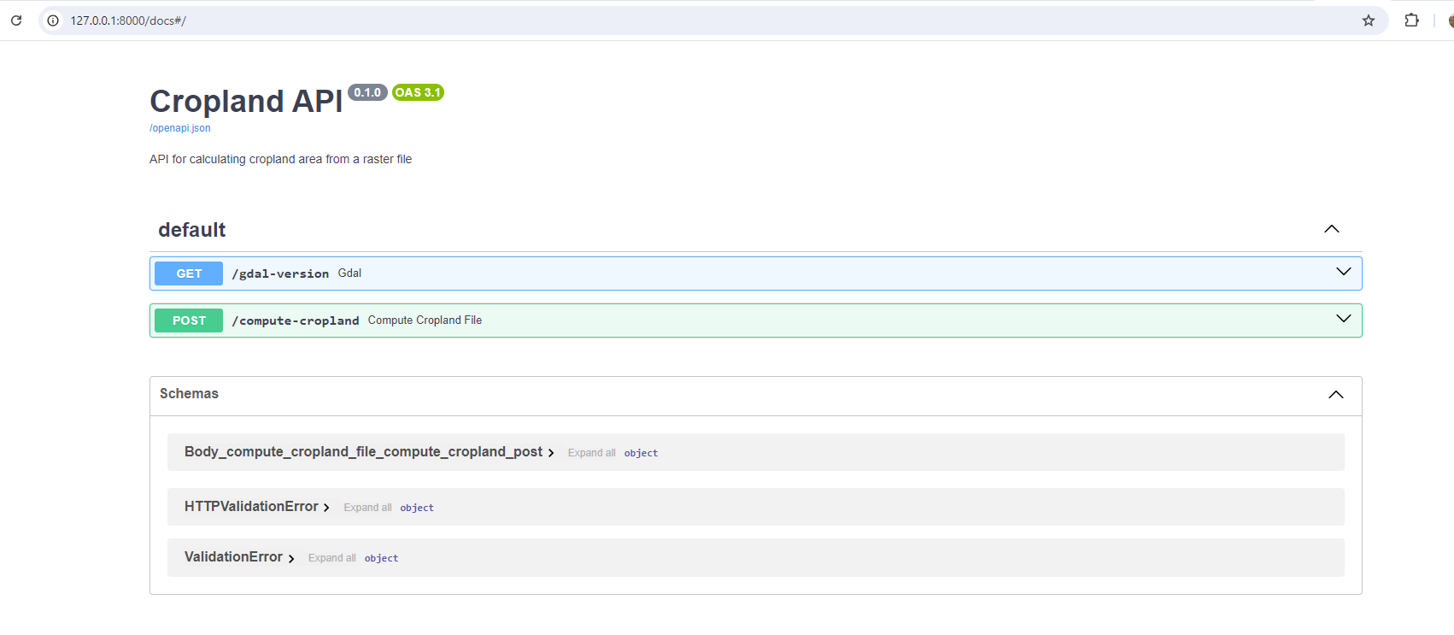Click Expand all beside ValidationError schema

332,558
